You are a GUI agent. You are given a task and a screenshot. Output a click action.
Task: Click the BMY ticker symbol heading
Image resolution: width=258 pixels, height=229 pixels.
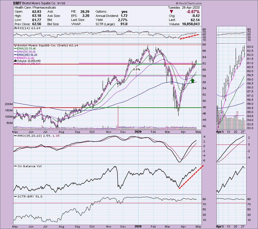17,3
